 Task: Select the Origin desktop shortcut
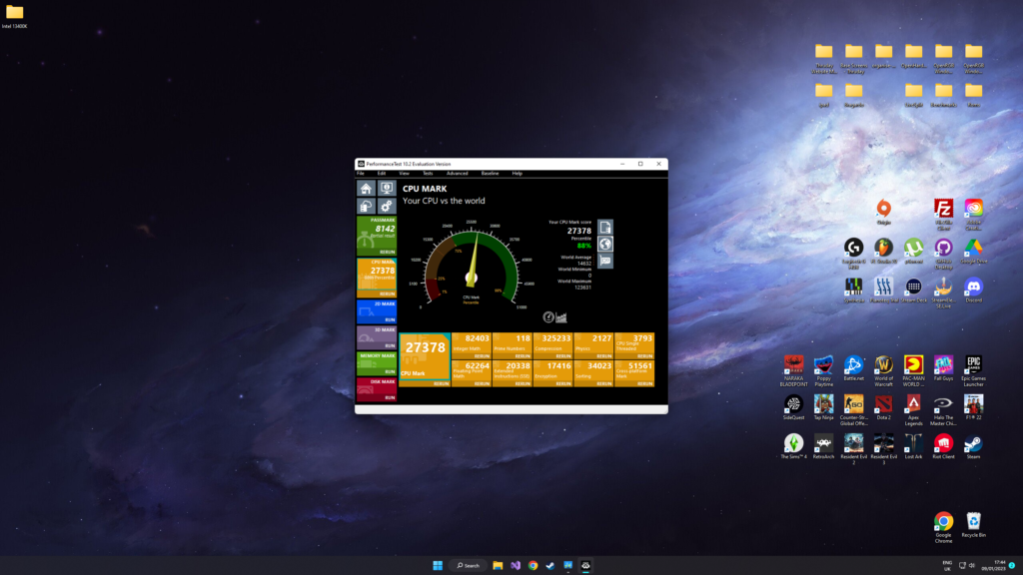884,213
